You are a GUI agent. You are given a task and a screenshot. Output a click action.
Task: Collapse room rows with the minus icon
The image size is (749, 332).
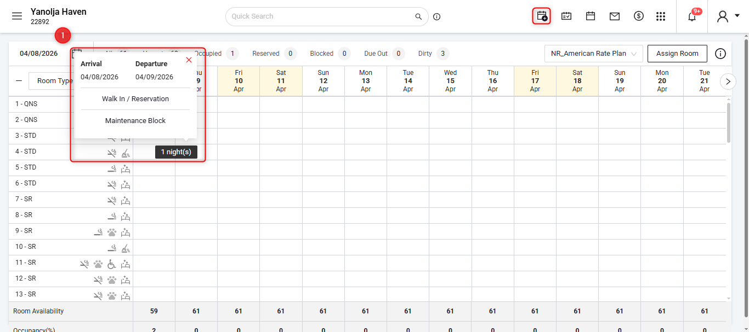pos(19,81)
